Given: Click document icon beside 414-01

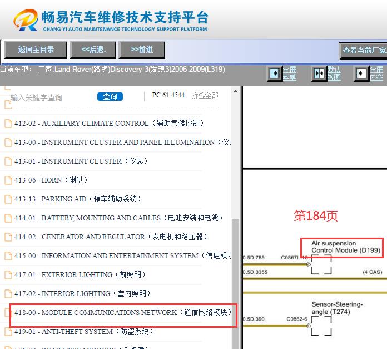Looking at the screenshot, I should pos(8,218).
